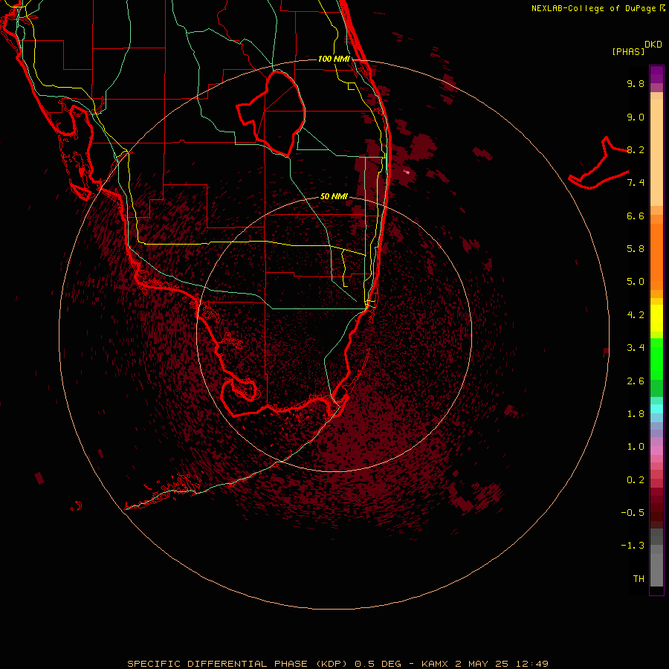This screenshot has height=669, width=669.
Task: Click the 5.8 value on the color scale
Action: [636, 249]
